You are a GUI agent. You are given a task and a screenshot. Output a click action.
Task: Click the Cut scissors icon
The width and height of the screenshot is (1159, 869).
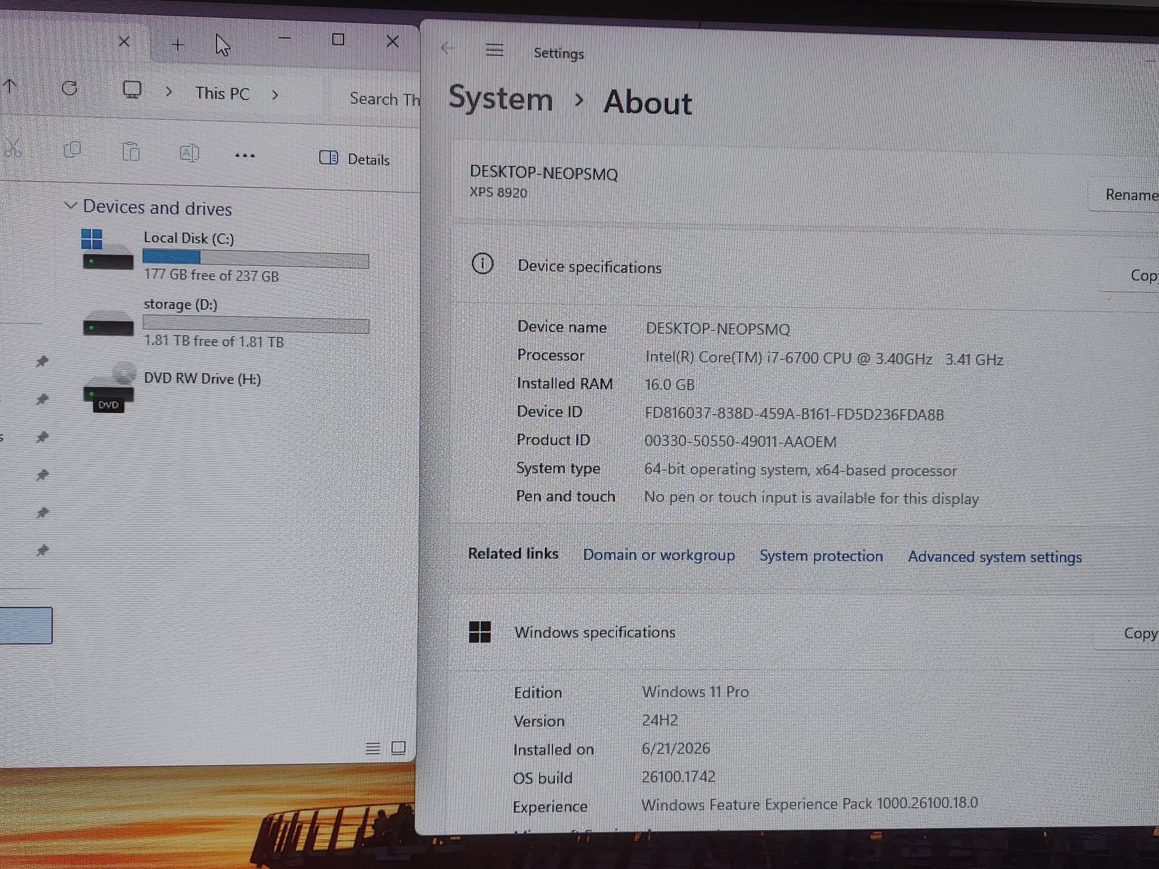[x=13, y=148]
